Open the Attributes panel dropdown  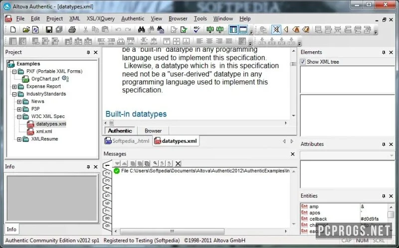click(392, 155)
